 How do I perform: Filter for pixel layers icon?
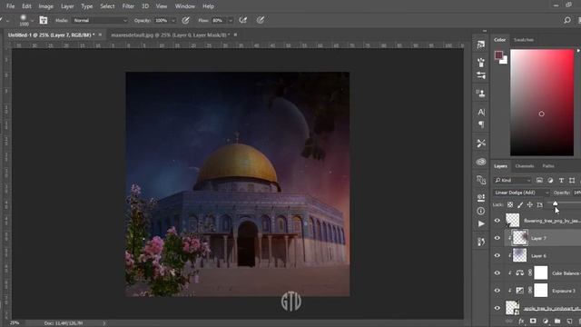click(x=539, y=180)
